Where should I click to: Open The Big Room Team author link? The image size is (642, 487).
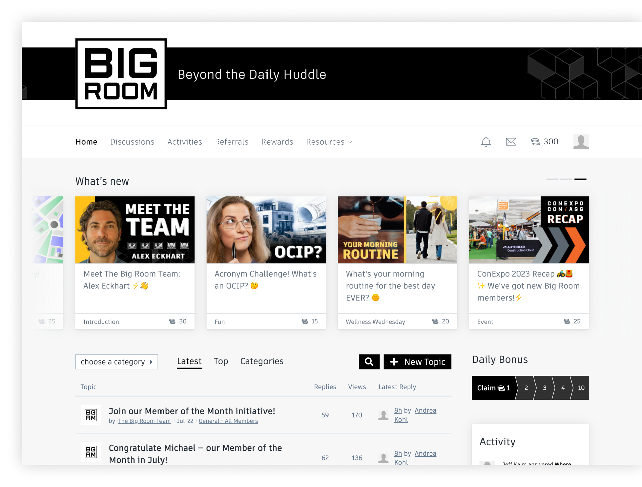point(144,421)
